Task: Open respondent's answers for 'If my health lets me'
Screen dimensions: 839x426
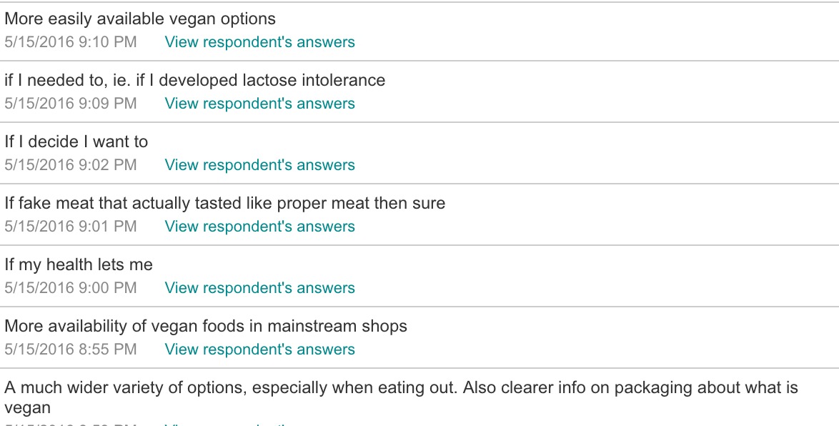Action: [259, 288]
